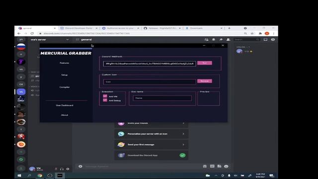Open the browser extensions puzzle icon
The height and width of the screenshot is (179, 318).
coord(260,33)
